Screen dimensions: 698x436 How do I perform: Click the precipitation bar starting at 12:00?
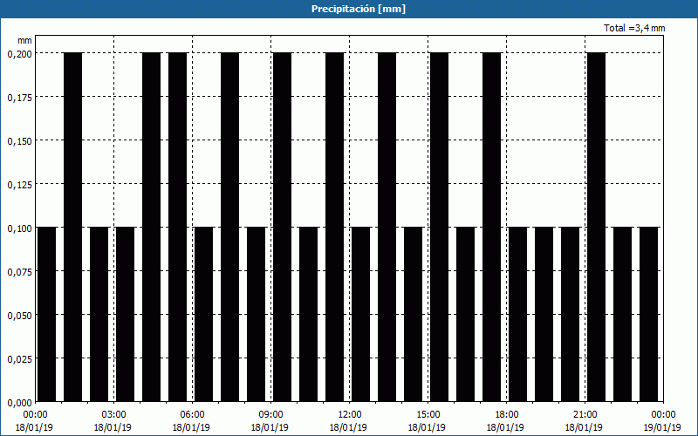[361, 314]
